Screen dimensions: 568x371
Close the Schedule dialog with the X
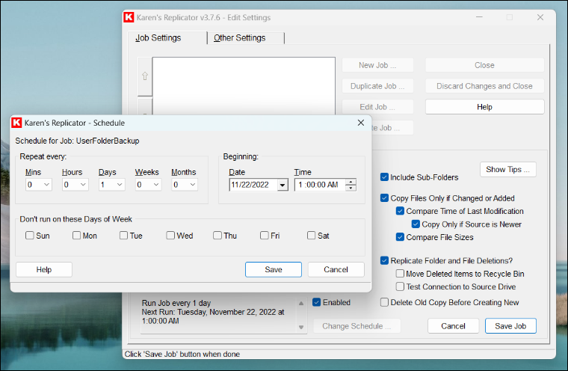361,123
